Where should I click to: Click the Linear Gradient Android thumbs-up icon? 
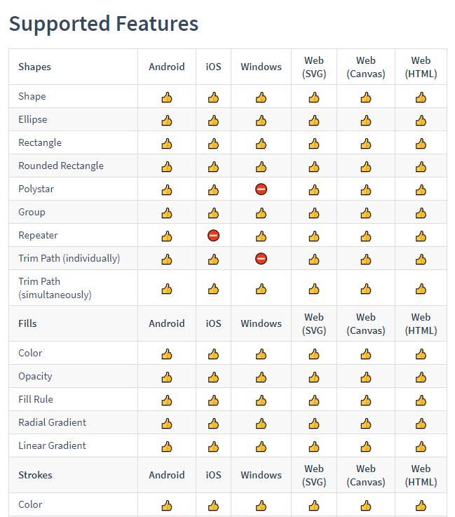[167, 447]
